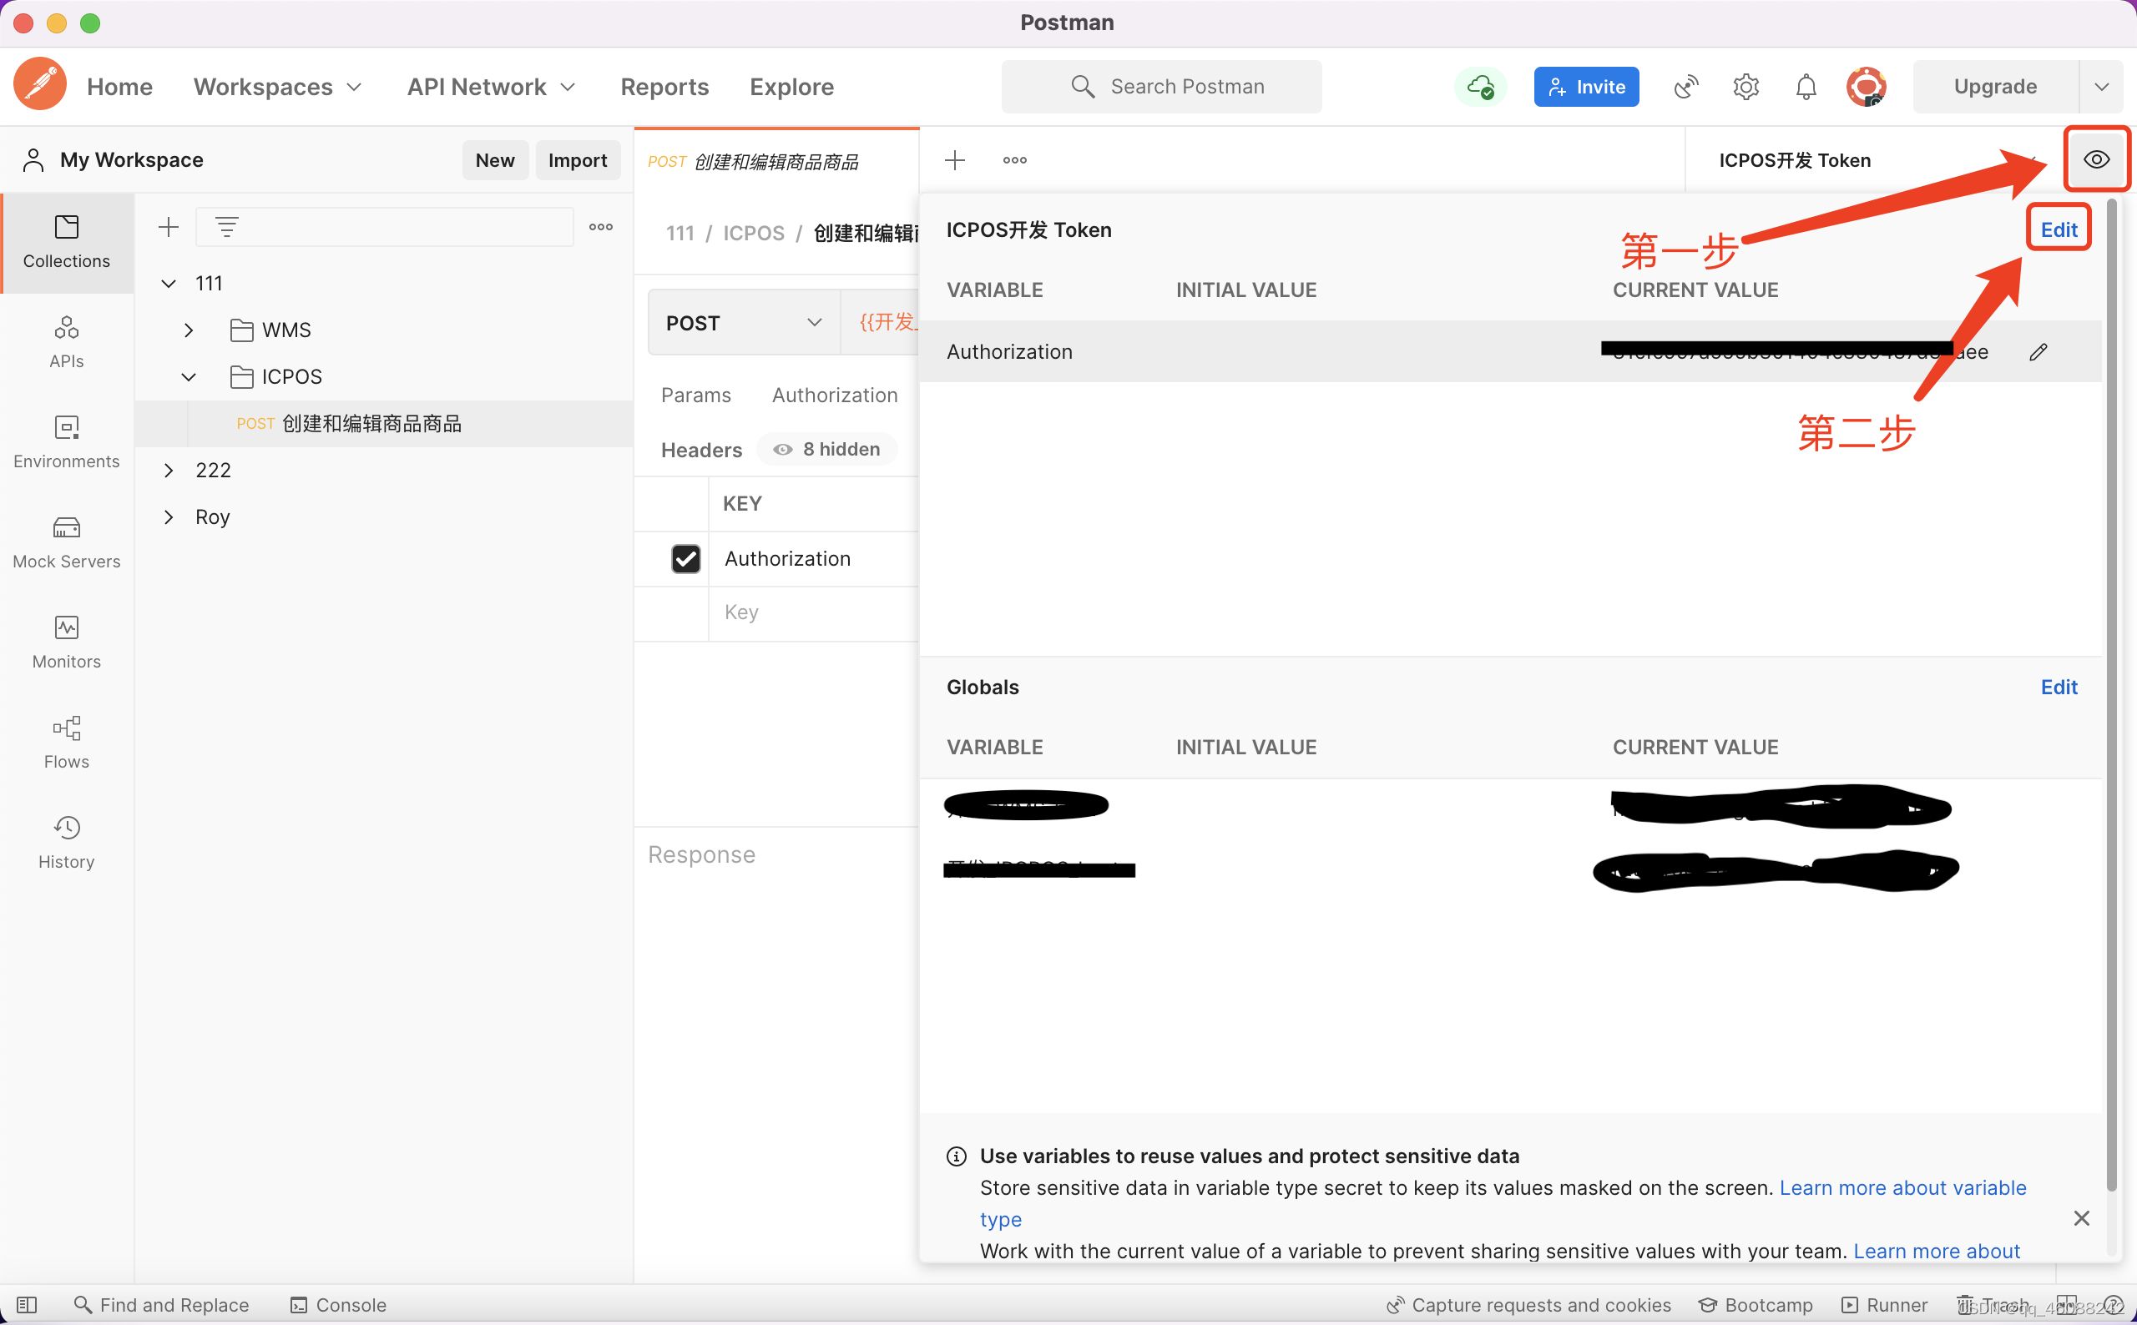Open the Reports menu item
The width and height of the screenshot is (2137, 1325).
pos(664,87)
